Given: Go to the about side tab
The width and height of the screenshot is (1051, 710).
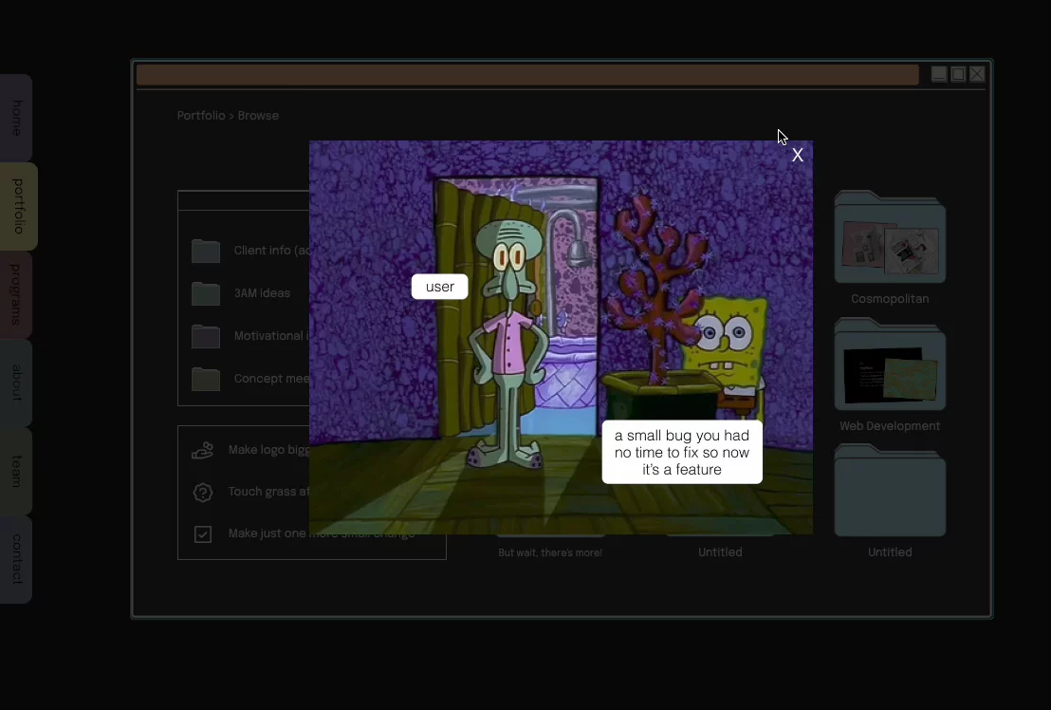Looking at the screenshot, I should [16, 383].
